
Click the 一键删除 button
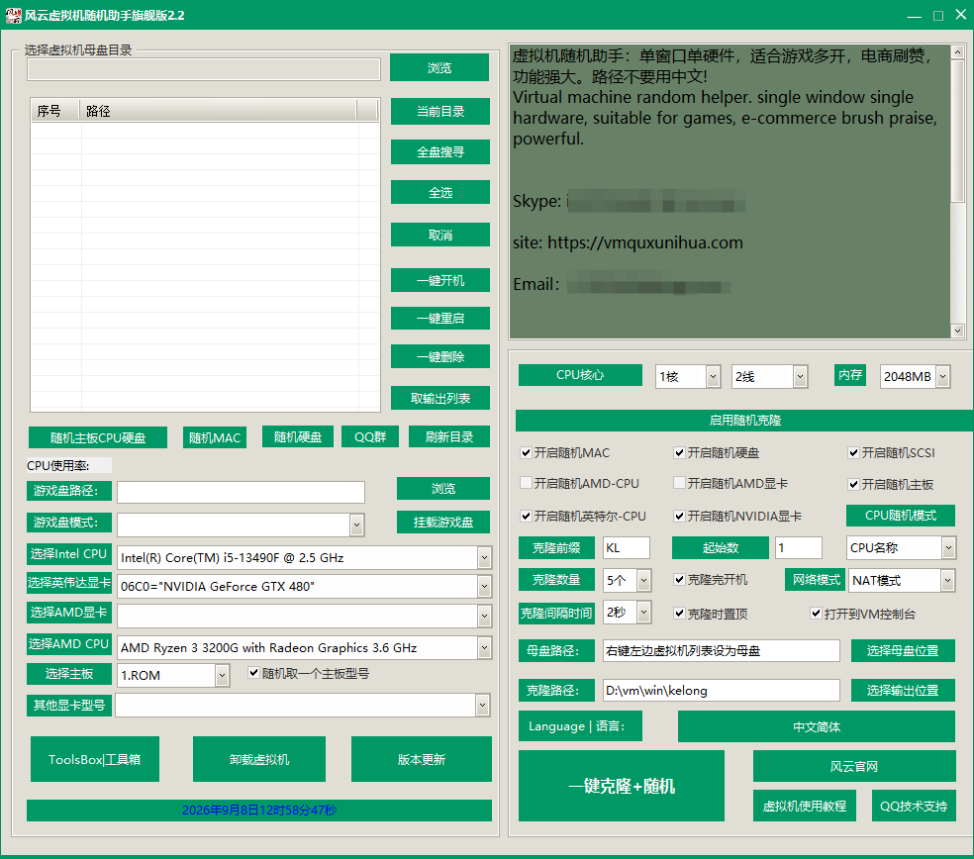coord(439,356)
